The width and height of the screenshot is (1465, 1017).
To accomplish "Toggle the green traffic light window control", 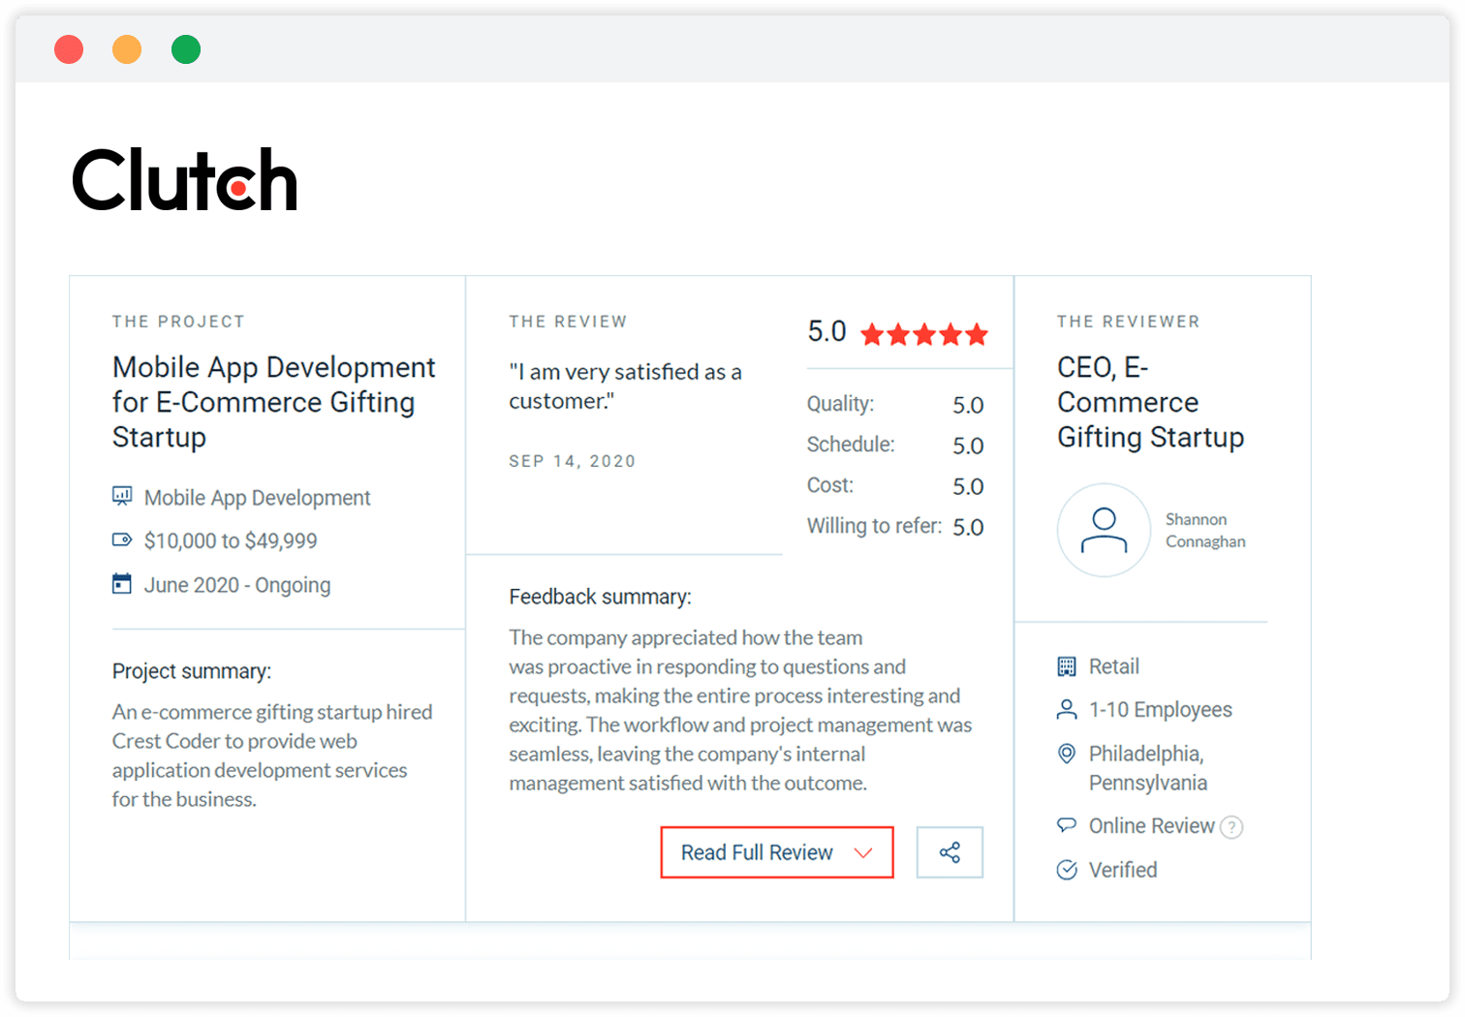I will (185, 48).
